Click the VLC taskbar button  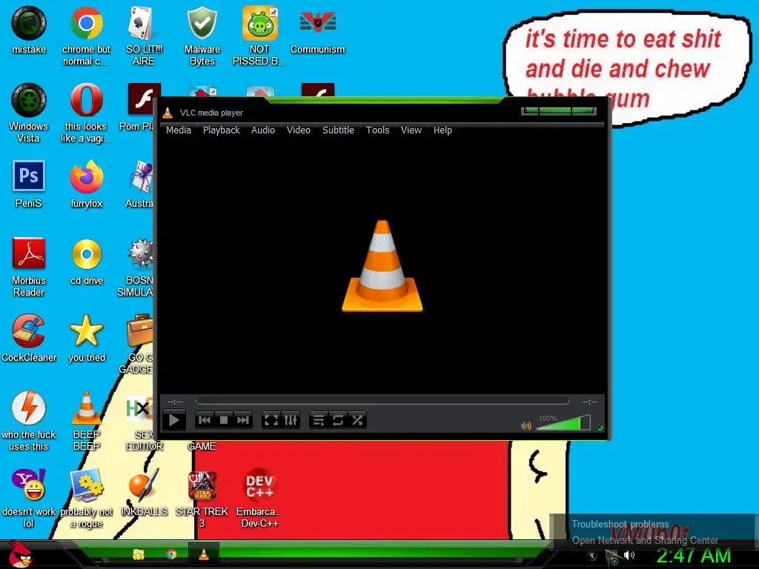click(x=204, y=554)
